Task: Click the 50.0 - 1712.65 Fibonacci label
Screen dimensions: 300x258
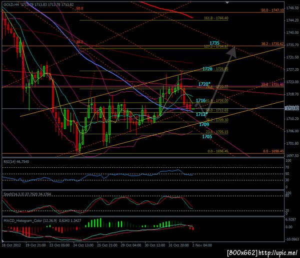Action: tap(217, 110)
